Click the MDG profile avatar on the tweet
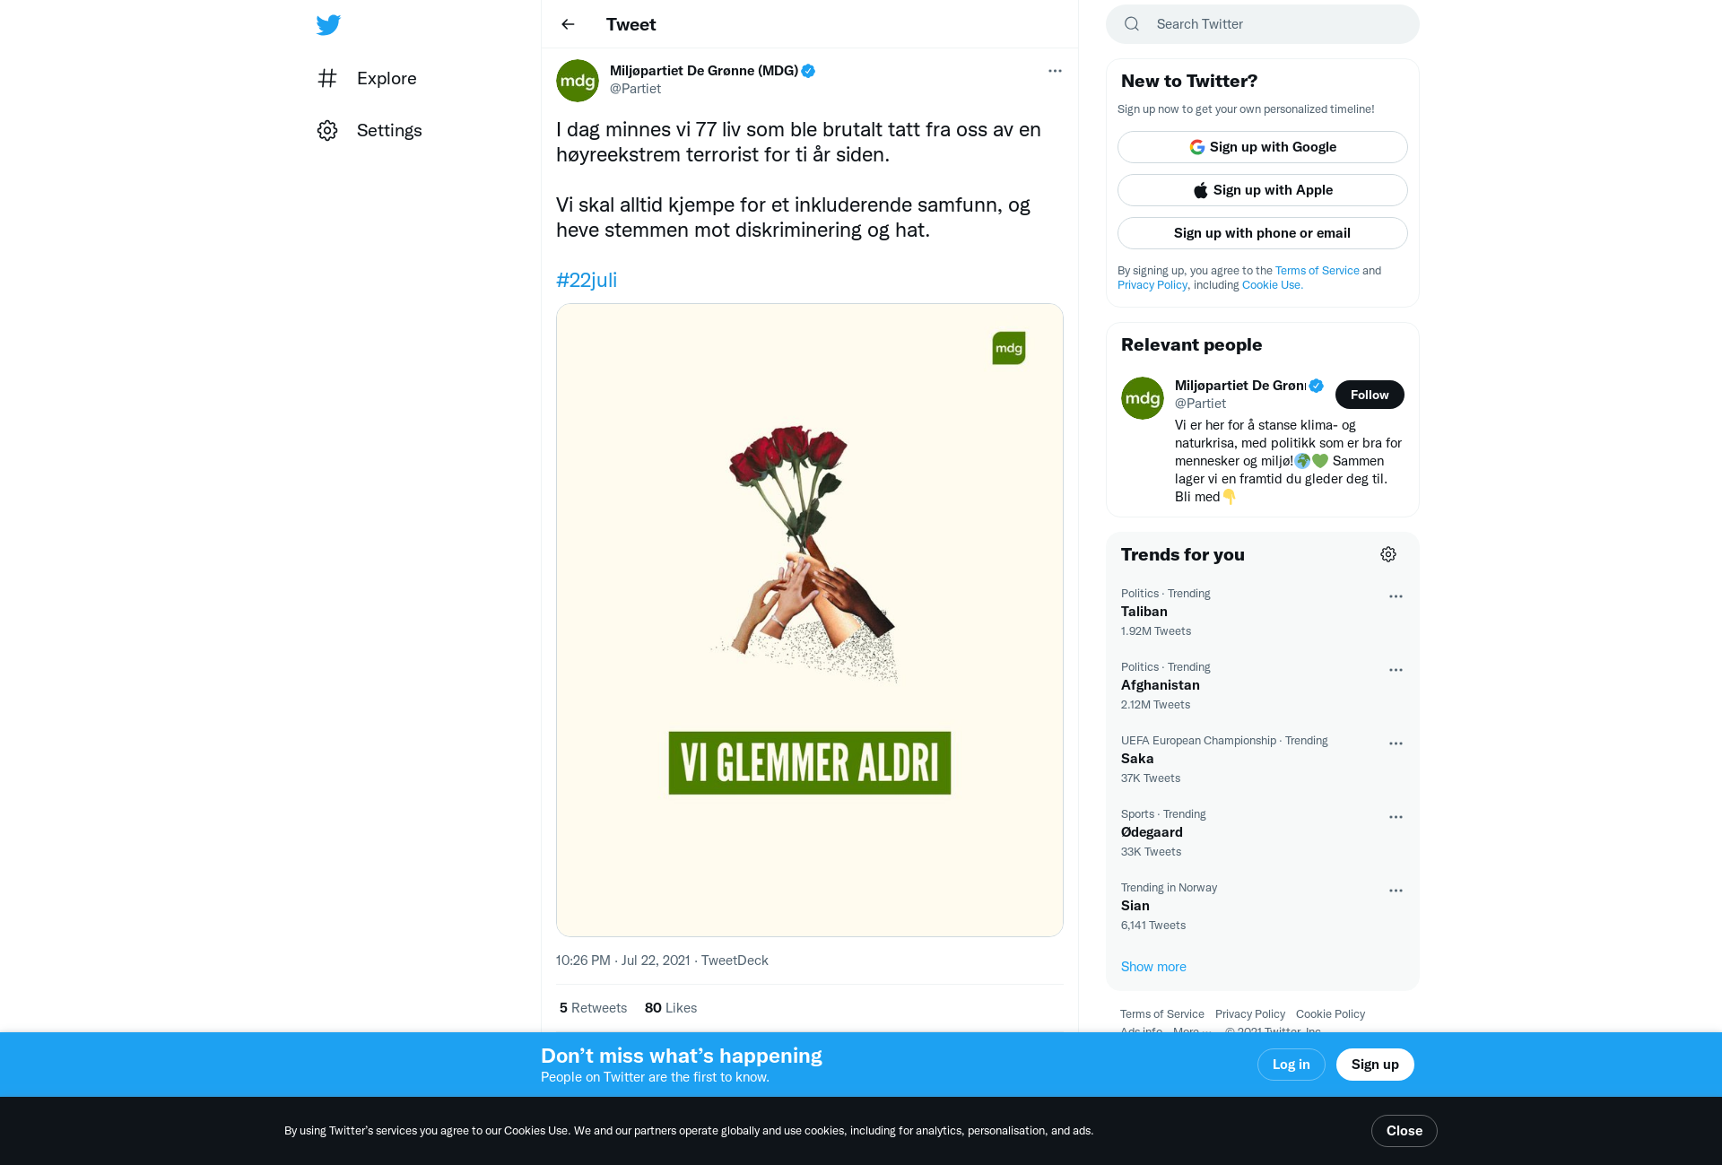 click(578, 81)
